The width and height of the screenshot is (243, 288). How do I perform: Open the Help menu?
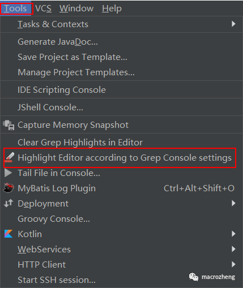coord(112,9)
